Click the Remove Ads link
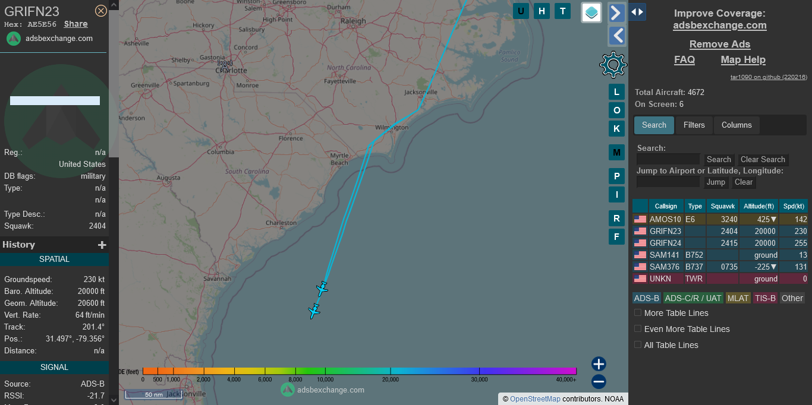This screenshot has width=812, height=405. click(x=720, y=45)
